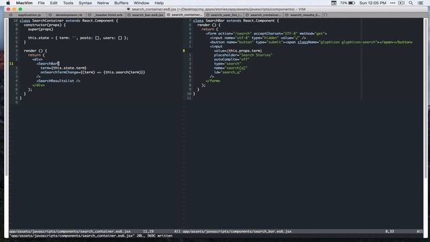The width and height of the screenshot is (430, 242).
Task: Add a new tab with the plus button
Action: [325, 15]
